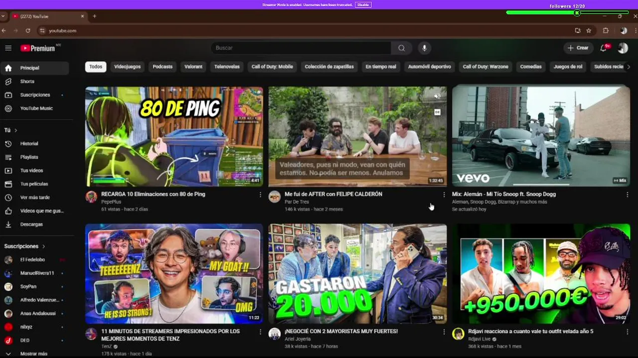This screenshot has width=638, height=358.
Task: Go back with browser back arrow
Action: [x=4, y=30]
